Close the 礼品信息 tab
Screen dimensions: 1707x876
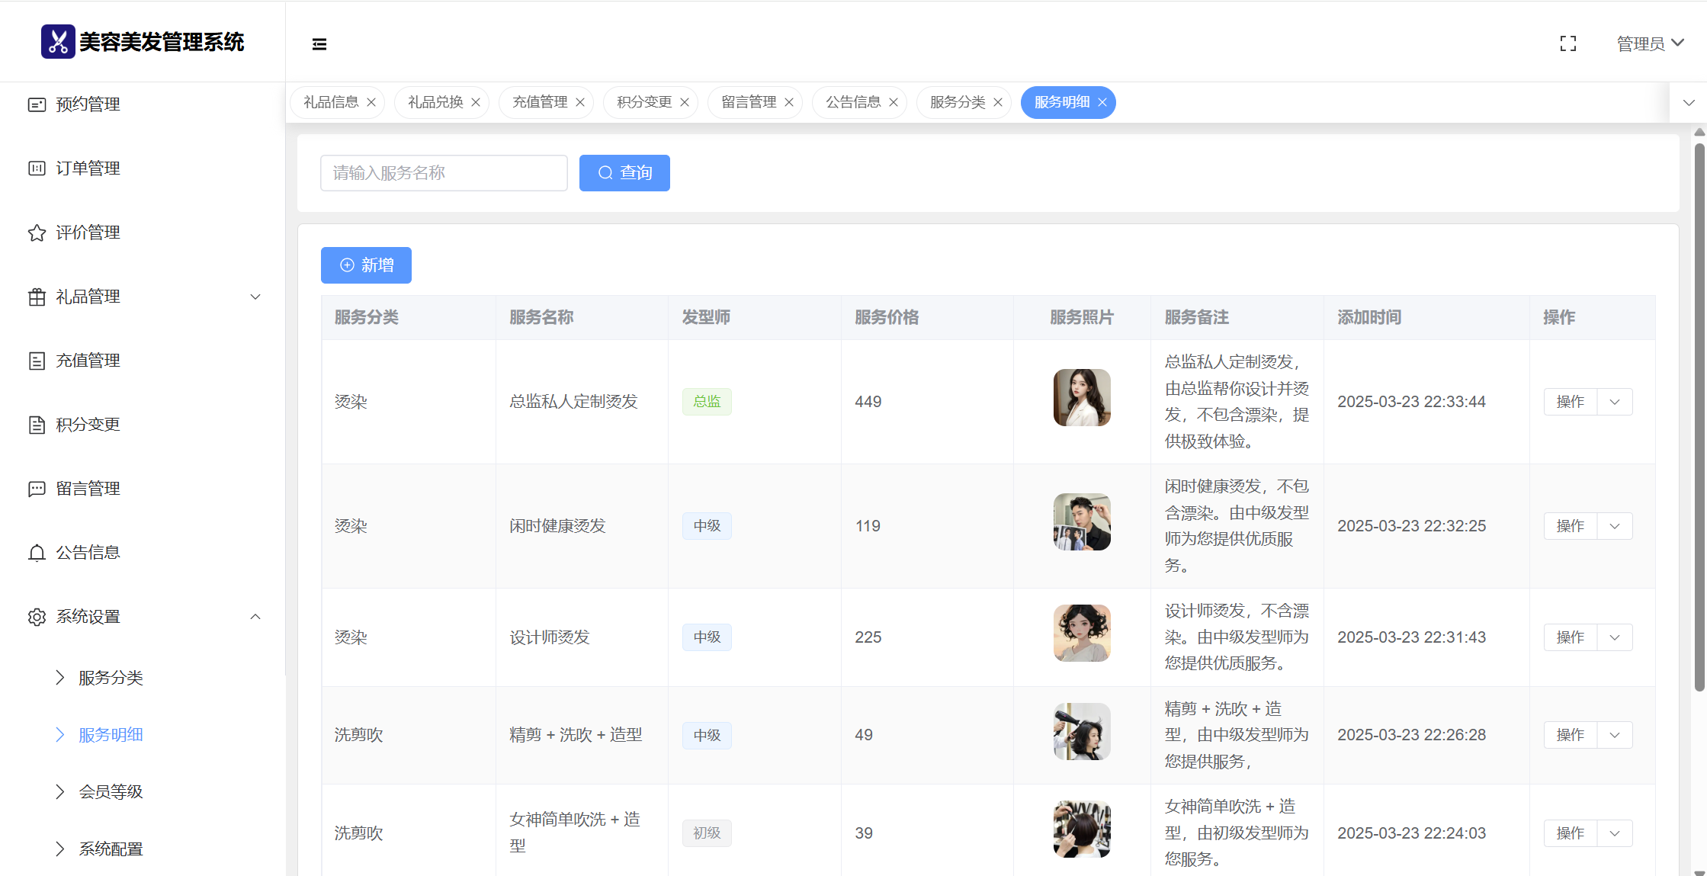click(371, 103)
